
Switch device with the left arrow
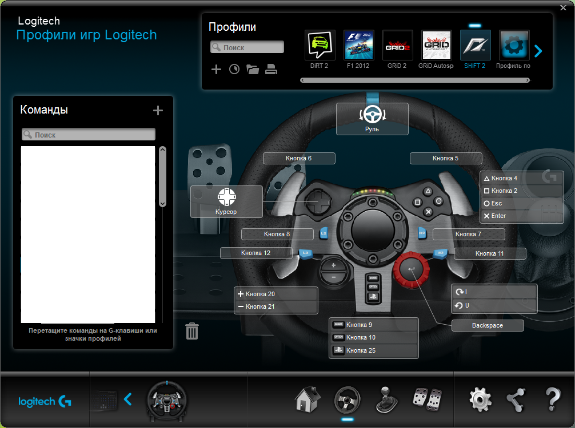[x=127, y=399]
